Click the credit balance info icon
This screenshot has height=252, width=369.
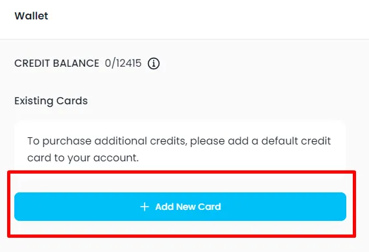tap(154, 63)
